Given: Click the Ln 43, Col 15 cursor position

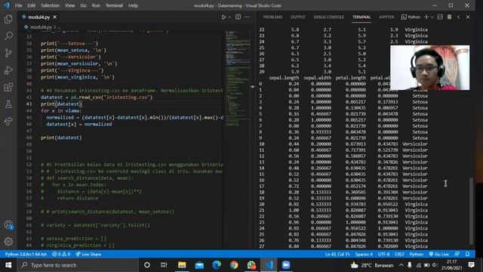Looking at the screenshot, I should pos(337,254).
